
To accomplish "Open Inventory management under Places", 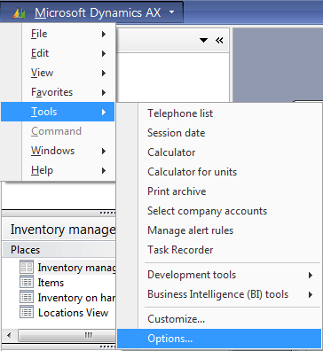I will [76, 268].
